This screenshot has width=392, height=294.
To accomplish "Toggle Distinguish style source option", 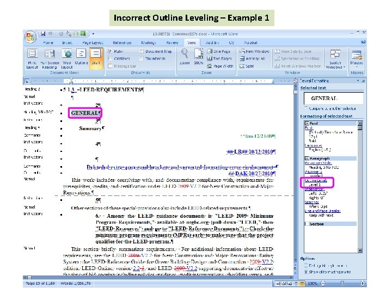I will (x=306, y=266).
